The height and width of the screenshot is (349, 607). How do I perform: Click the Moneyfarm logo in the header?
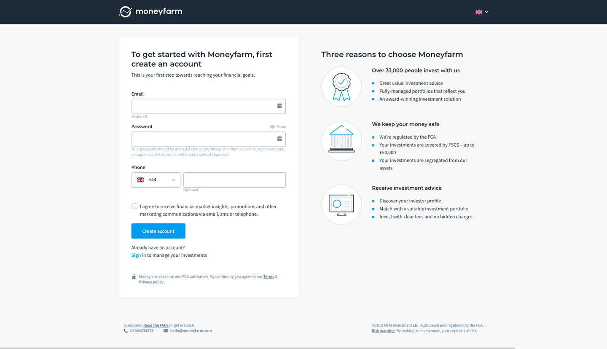[150, 12]
